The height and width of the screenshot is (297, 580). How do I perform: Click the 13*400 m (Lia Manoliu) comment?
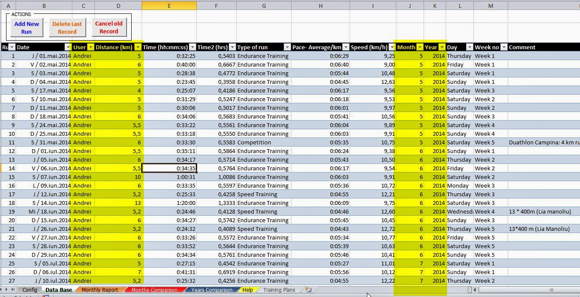(544, 229)
